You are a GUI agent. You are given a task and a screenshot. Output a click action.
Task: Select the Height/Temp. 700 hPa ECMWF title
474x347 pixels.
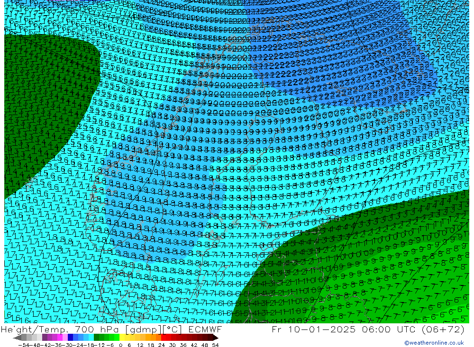[x=111, y=329]
